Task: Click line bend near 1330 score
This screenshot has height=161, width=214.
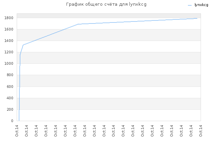Action: [23, 45]
